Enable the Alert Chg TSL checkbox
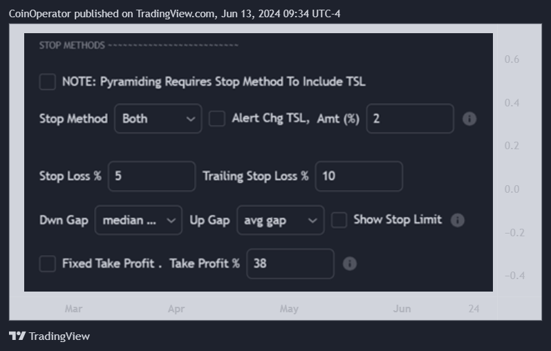The height and width of the screenshot is (351, 551). tap(217, 118)
